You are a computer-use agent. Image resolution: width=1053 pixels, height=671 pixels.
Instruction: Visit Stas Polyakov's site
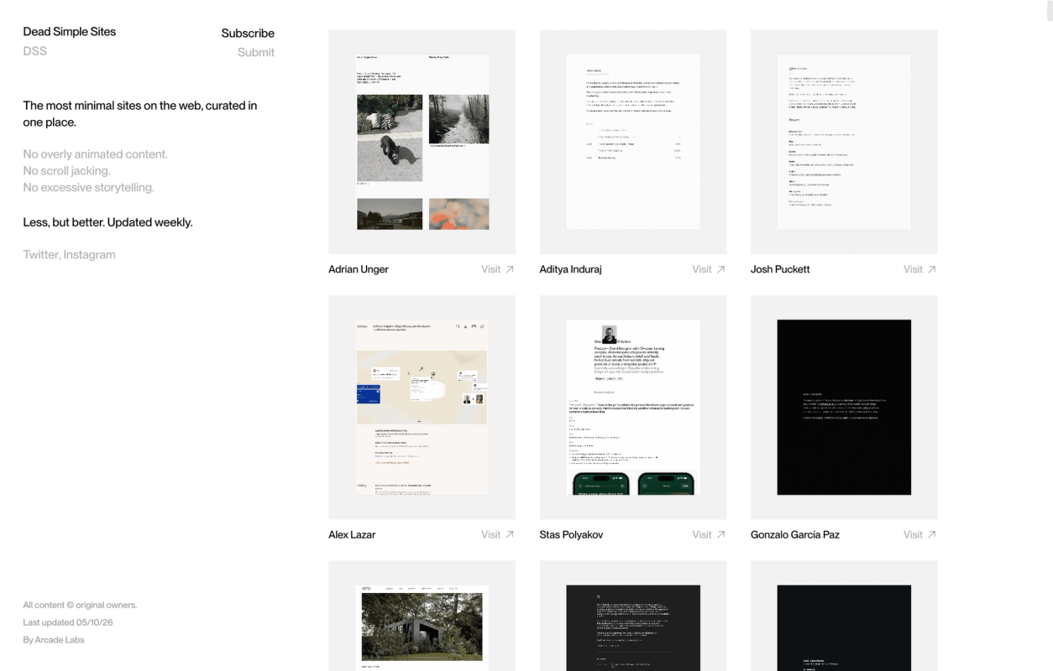pos(709,534)
